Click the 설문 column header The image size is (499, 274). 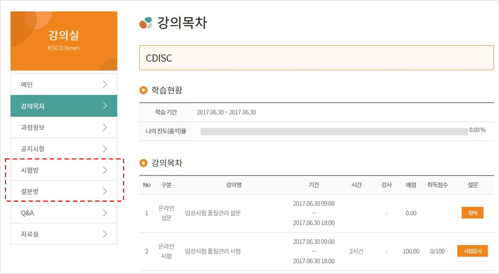pos(473,185)
